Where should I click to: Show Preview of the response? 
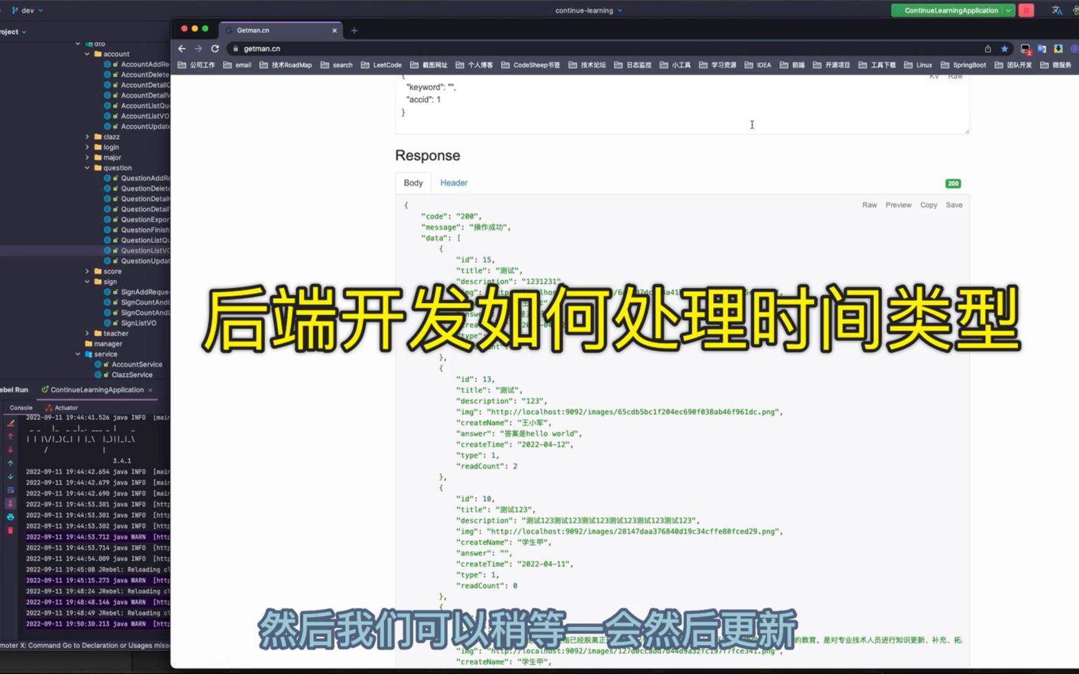[898, 205]
